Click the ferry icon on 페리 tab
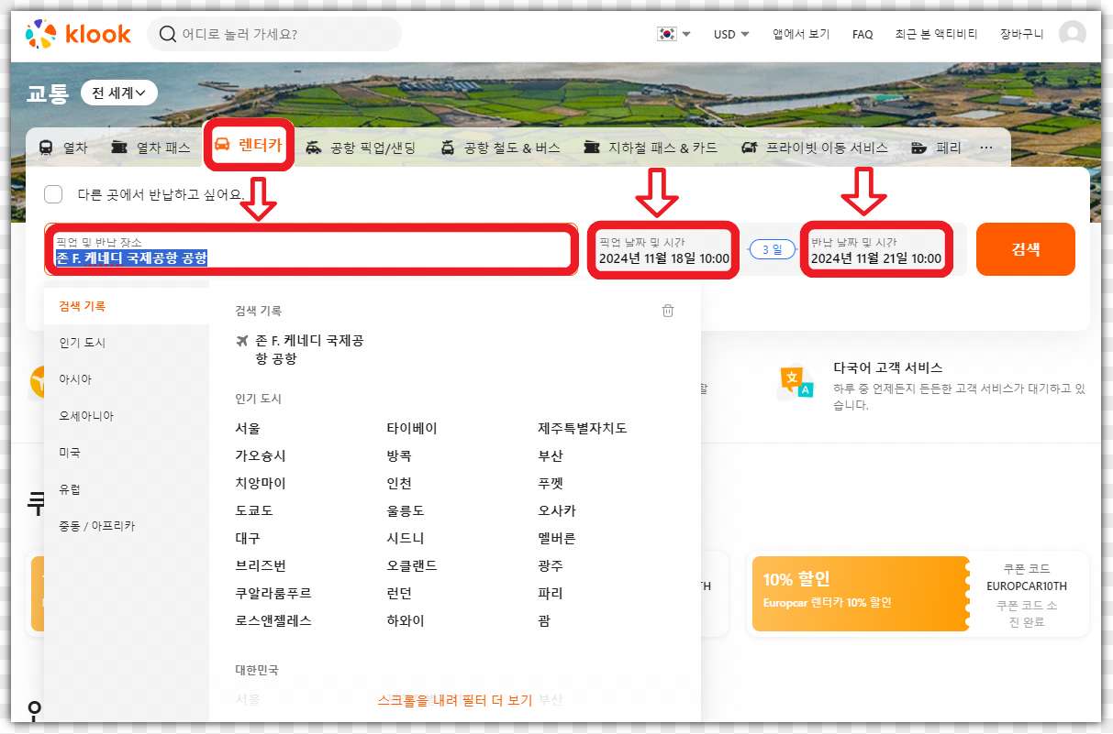The image size is (1113, 734). click(x=918, y=148)
